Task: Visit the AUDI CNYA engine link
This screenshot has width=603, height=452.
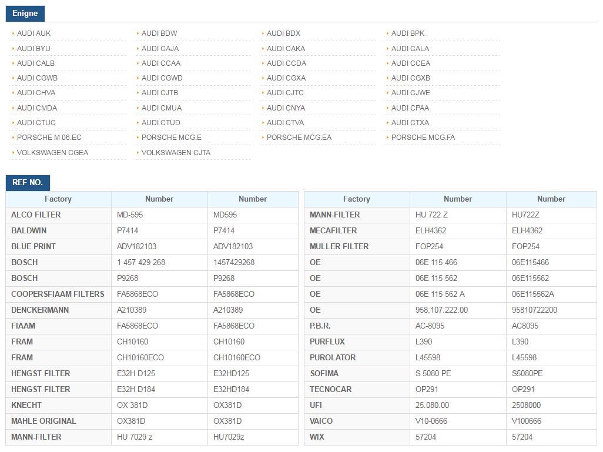Action: click(286, 108)
